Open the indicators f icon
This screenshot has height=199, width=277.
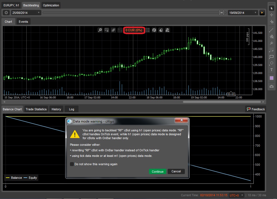(154, 30)
